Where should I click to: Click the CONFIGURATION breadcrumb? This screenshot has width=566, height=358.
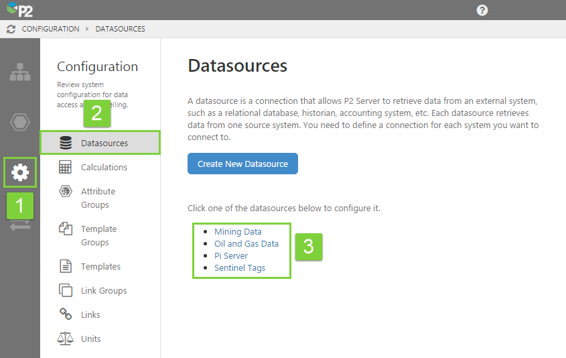point(50,29)
